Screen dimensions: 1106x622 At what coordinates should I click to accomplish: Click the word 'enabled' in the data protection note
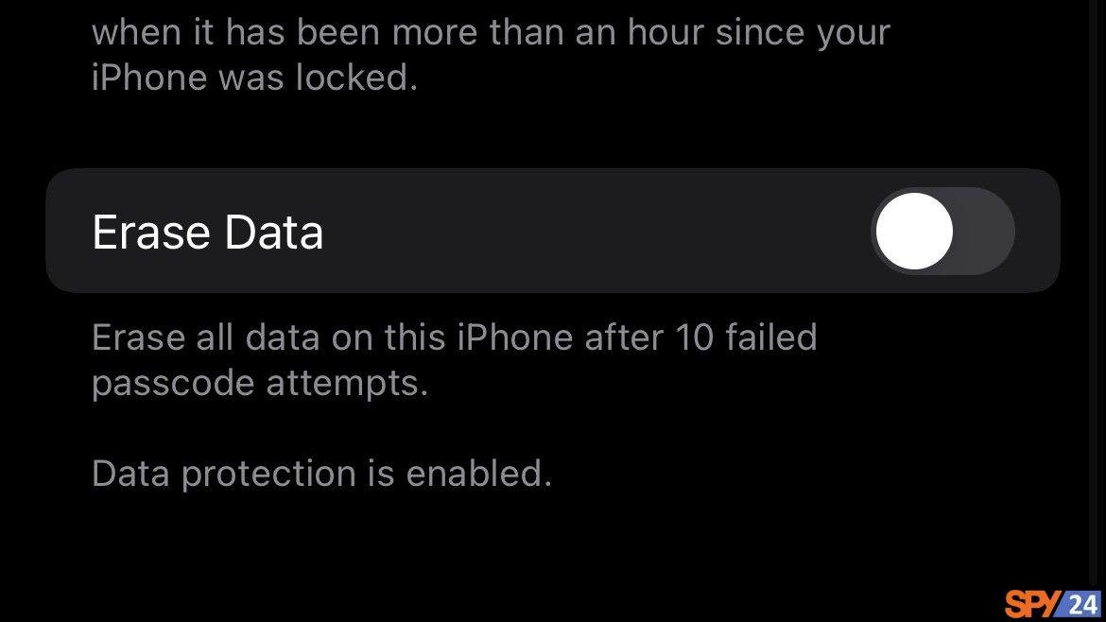[474, 474]
